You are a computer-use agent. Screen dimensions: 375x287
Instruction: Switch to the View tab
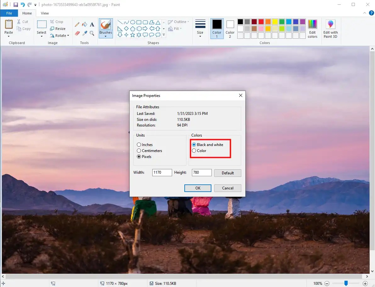click(44, 13)
